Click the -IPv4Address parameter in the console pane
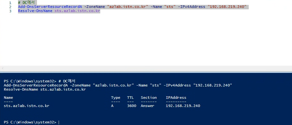Image resolution: width=292 pixels, height=125 pixels. point(177,85)
